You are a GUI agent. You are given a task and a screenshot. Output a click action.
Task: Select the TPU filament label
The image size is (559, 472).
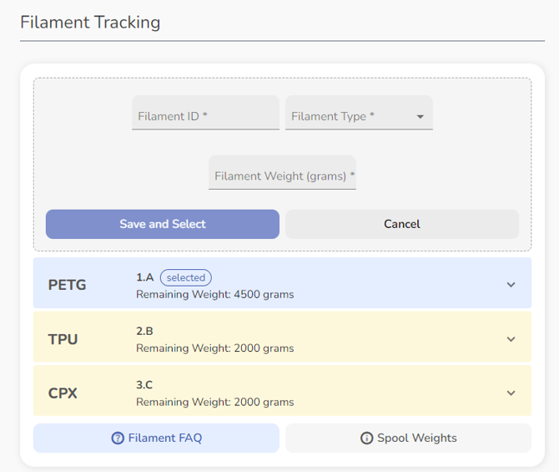[x=63, y=339]
